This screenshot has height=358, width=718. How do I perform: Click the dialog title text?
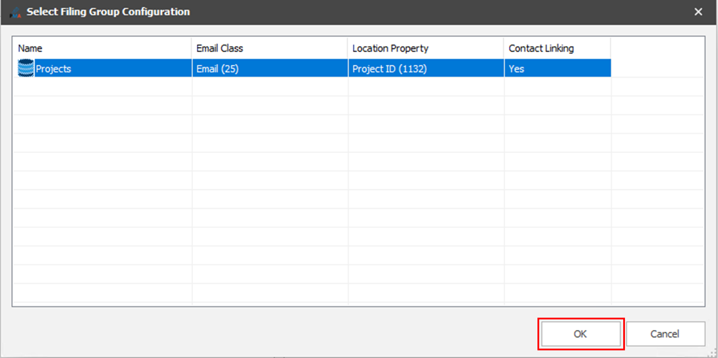click(x=108, y=12)
